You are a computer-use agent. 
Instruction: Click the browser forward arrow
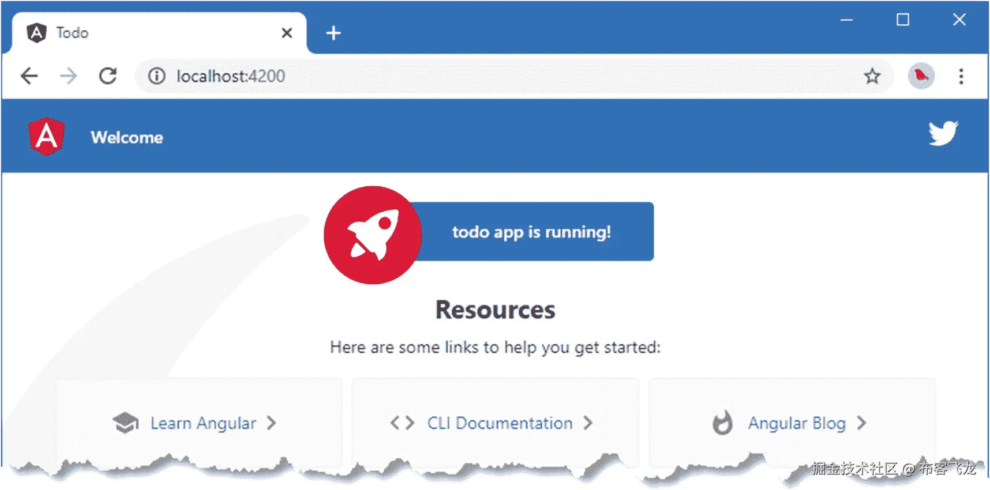pyautogui.click(x=68, y=76)
